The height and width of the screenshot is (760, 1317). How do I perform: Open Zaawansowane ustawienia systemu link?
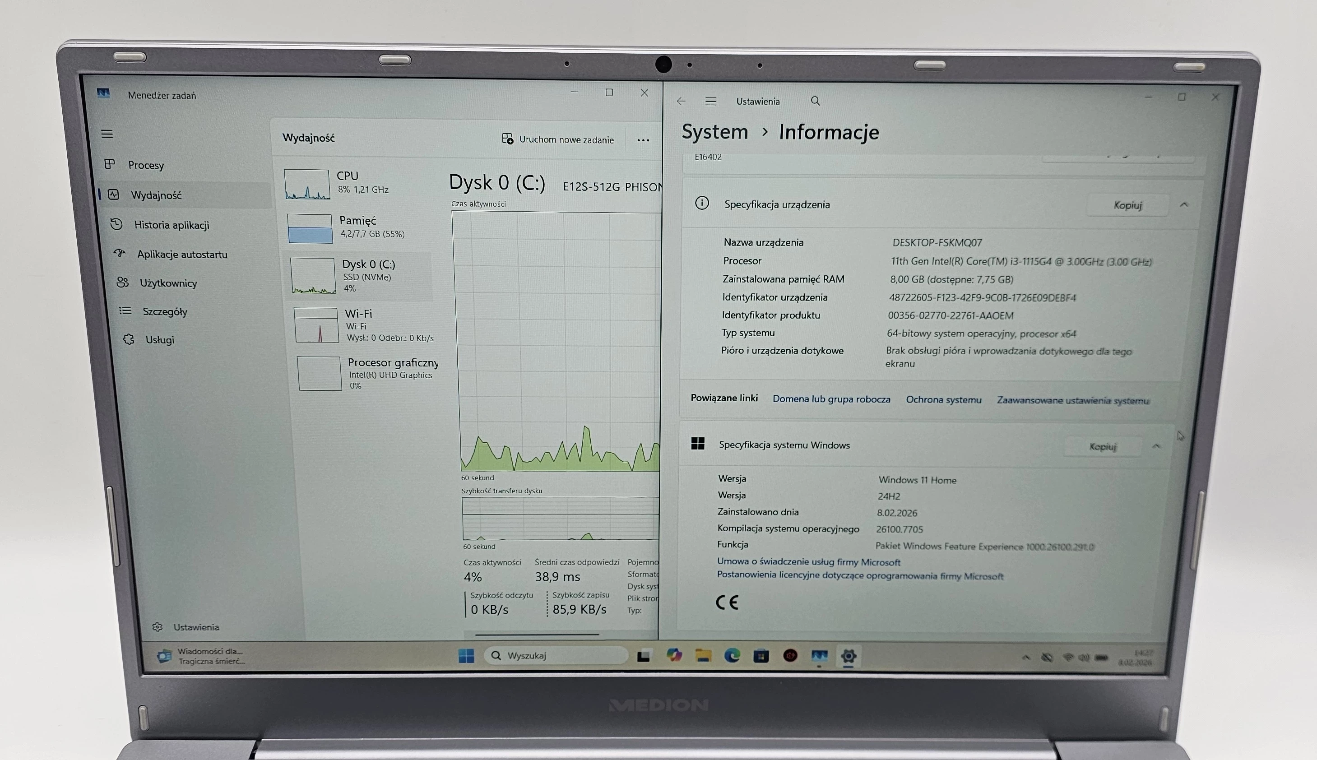coord(1073,400)
